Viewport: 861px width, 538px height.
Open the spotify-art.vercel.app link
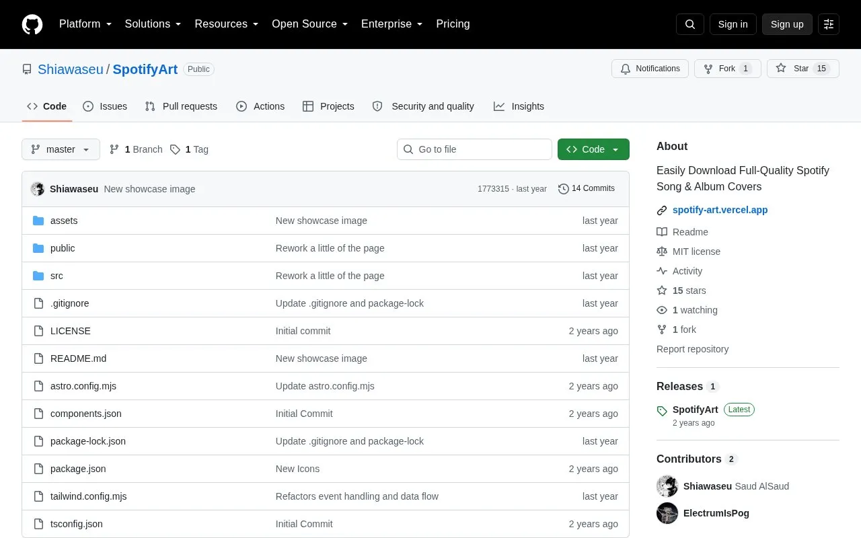(720, 210)
